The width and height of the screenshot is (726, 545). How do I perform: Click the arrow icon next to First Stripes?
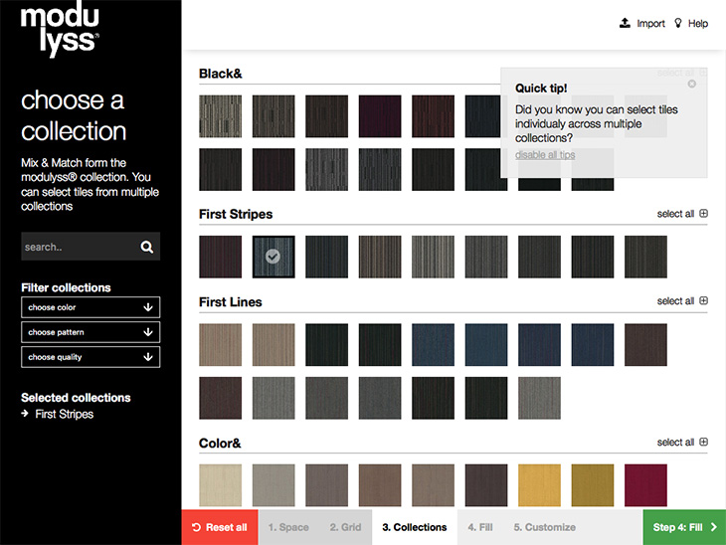25,414
